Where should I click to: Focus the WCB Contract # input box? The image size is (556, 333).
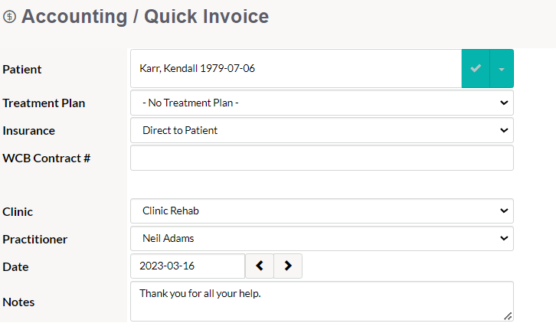(322, 158)
